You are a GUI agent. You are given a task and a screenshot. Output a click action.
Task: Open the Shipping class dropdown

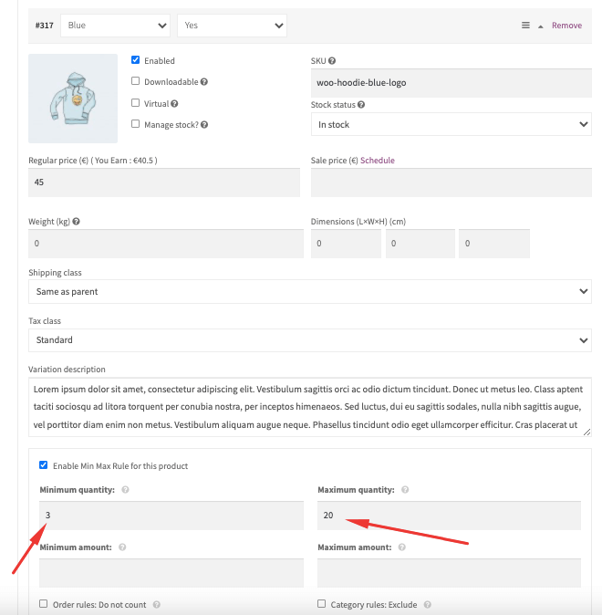click(310, 292)
